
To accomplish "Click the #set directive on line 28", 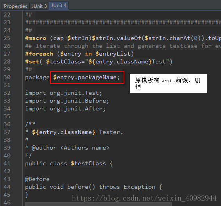I will click(32, 61).
